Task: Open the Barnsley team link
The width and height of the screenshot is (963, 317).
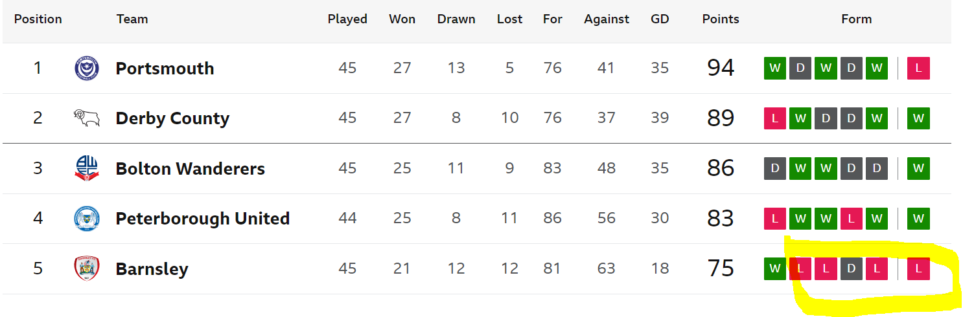Action: 152,269
